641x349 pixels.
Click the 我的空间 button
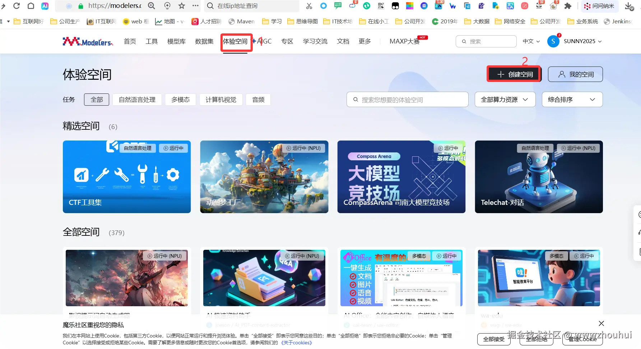(575, 74)
